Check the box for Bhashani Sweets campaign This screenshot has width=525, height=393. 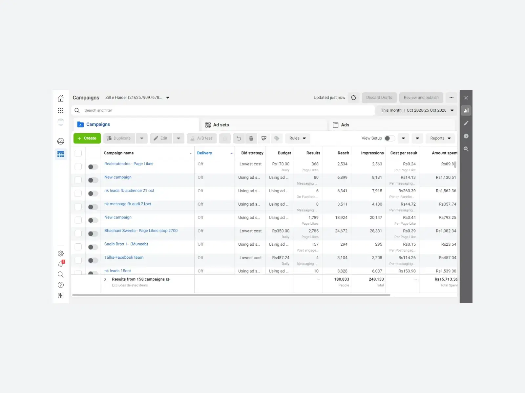coord(78,234)
